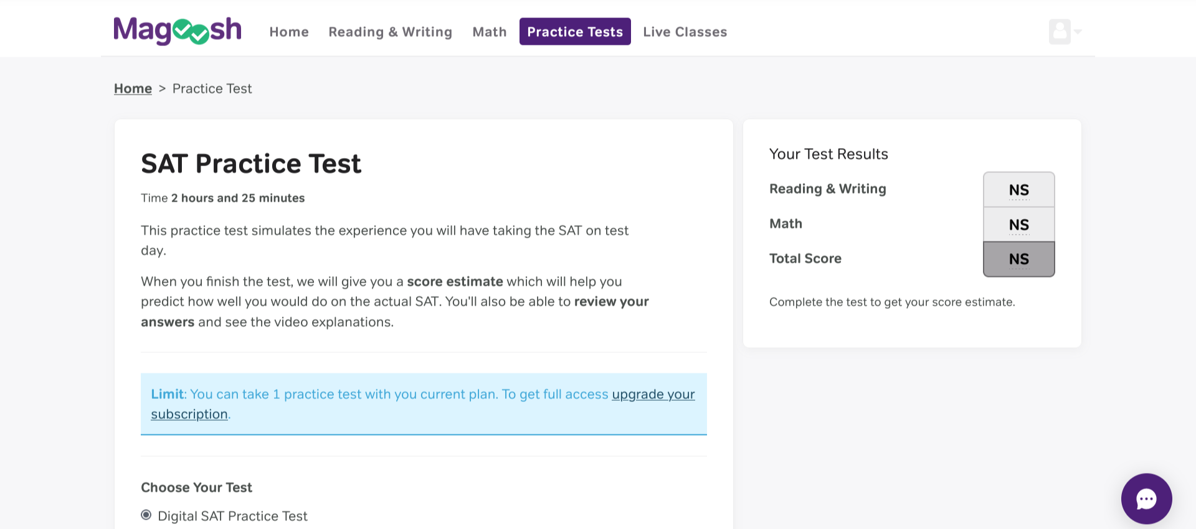Click the Magoosh logo
Image resolution: width=1196 pixels, height=529 pixels.
[x=177, y=30]
